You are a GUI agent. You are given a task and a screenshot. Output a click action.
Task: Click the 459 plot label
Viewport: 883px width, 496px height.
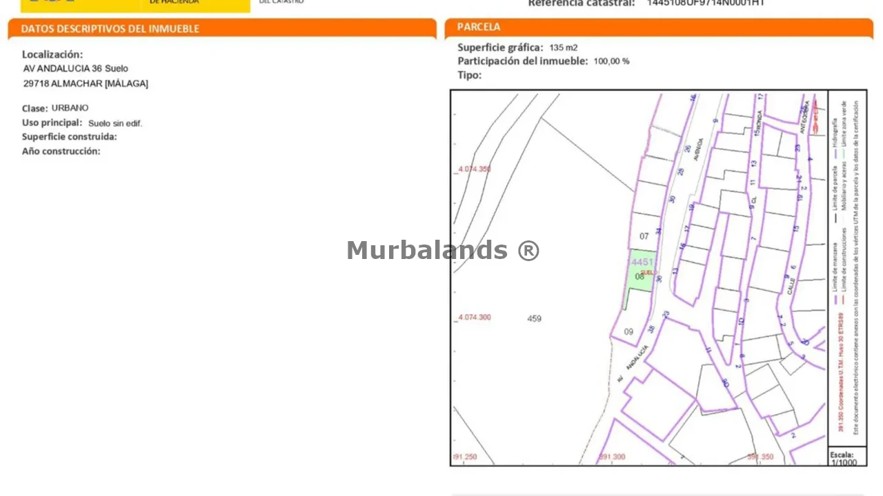[x=534, y=318]
